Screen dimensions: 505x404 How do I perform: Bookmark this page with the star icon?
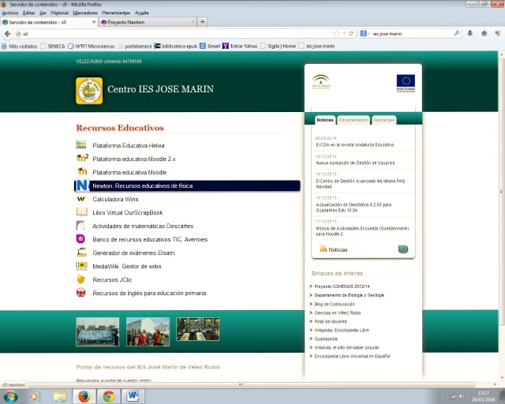(x=337, y=33)
